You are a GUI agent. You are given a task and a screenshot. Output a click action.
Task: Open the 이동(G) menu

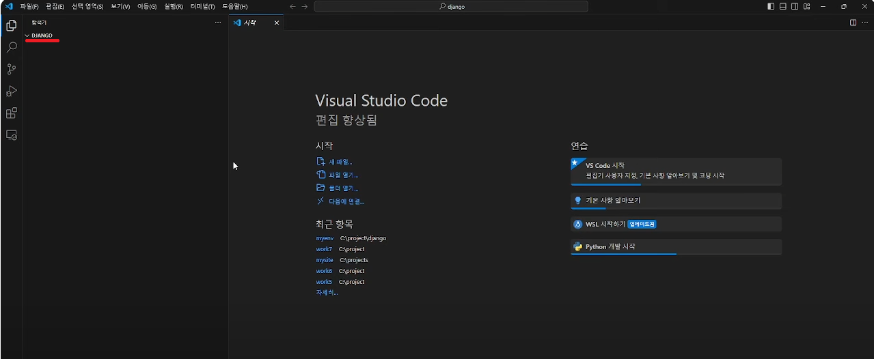(x=147, y=6)
